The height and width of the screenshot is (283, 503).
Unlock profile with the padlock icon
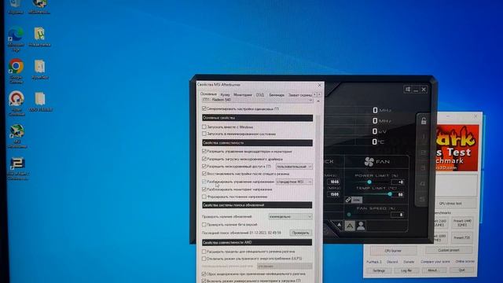pos(424,121)
